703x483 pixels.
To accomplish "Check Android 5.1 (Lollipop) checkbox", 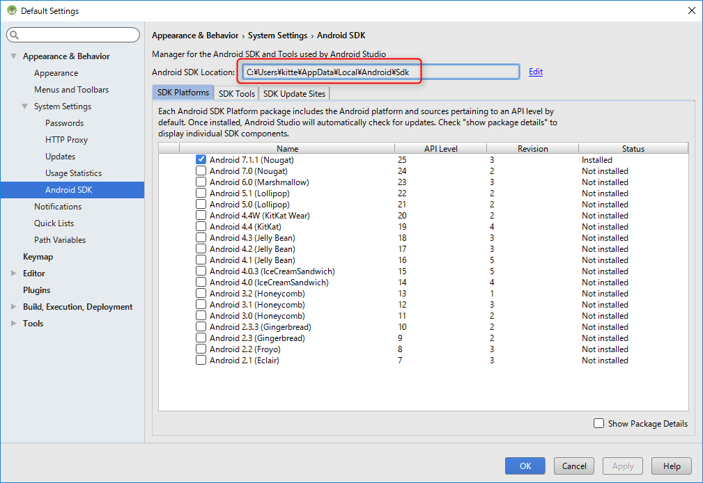I will [201, 193].
